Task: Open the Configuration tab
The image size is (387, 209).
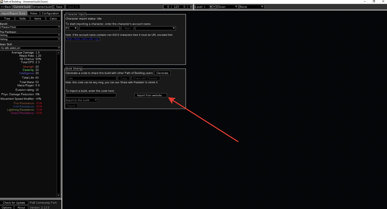Action: coord(50,13)
